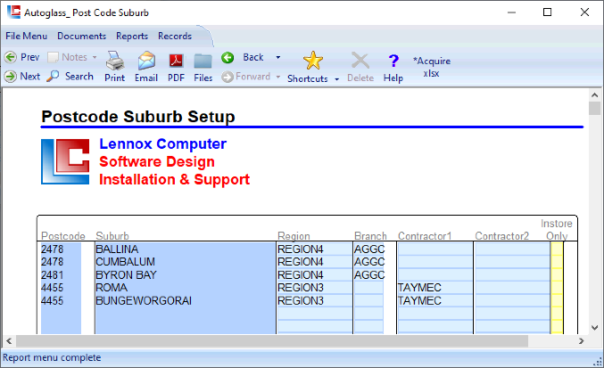
Task: Toggle Instore Only for ROMA row
Action: [x=557, y=288]
